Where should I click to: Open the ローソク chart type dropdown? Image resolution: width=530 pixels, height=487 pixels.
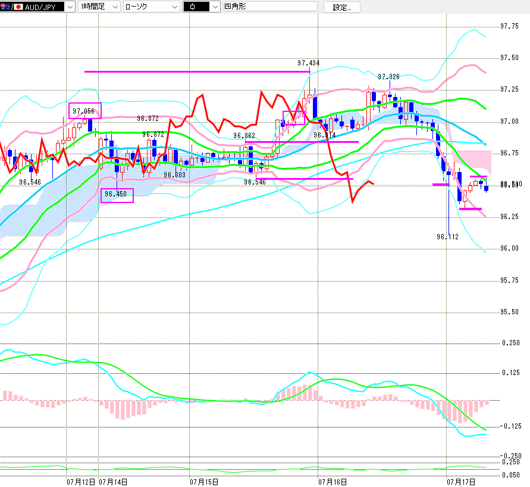(152, 7)
